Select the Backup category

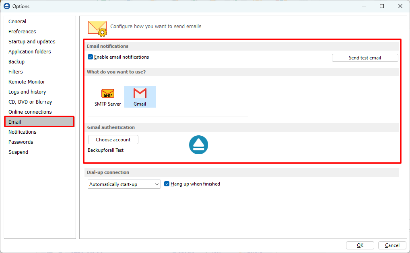pyautogui.click(x=16, y=61)
